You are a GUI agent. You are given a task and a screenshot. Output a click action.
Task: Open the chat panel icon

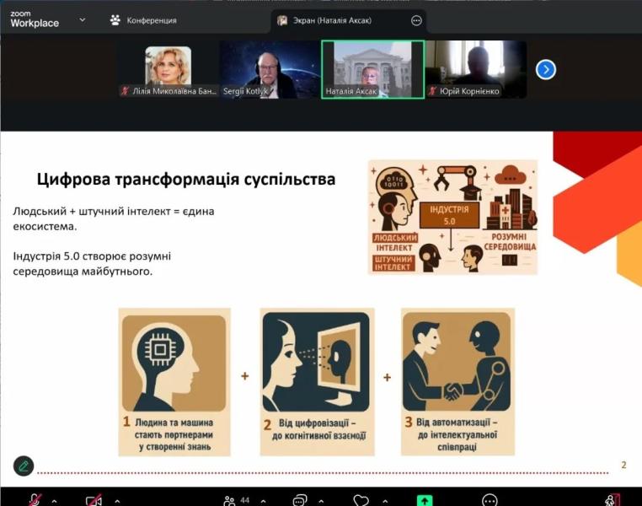coord(299,500)
